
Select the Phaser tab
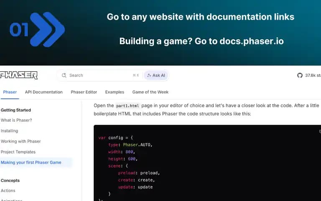[10, 92]
